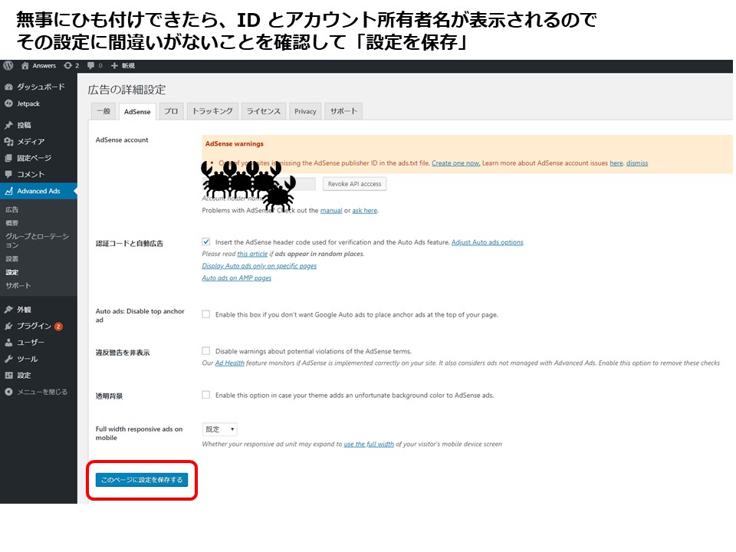Click the 広告の詳細設定 page heading
This screenshot has height=552, width=736.
[127, 90]
